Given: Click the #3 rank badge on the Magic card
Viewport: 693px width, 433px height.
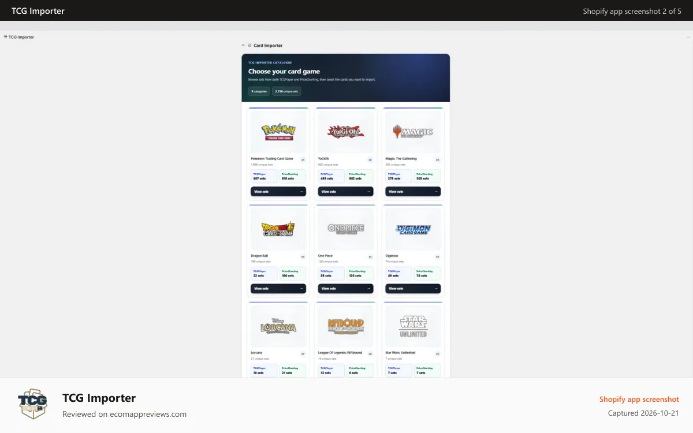Looking at the screenshot, I should point(438,160).
